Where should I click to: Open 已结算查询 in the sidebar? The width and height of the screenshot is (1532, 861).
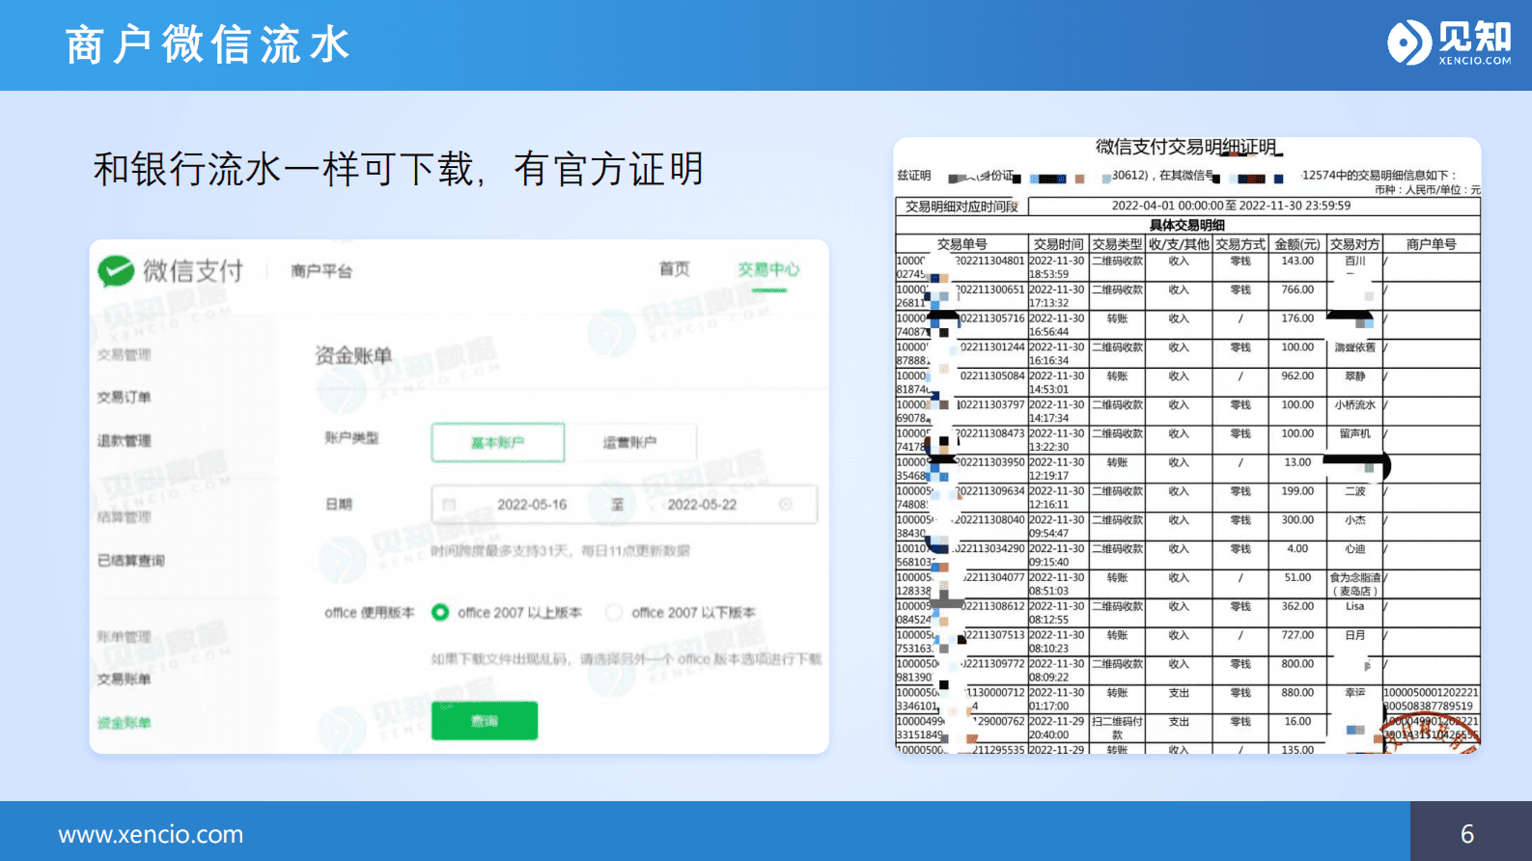tap(130, 561)
